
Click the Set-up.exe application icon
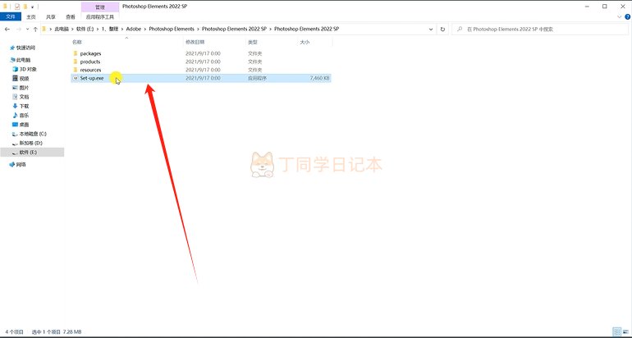coord(75,78)
